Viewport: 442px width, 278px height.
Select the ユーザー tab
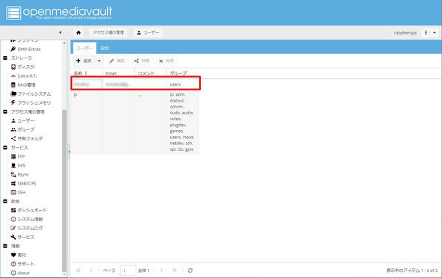(85, 48)
